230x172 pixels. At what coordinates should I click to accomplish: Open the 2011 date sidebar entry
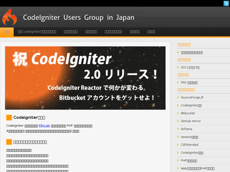190,67
